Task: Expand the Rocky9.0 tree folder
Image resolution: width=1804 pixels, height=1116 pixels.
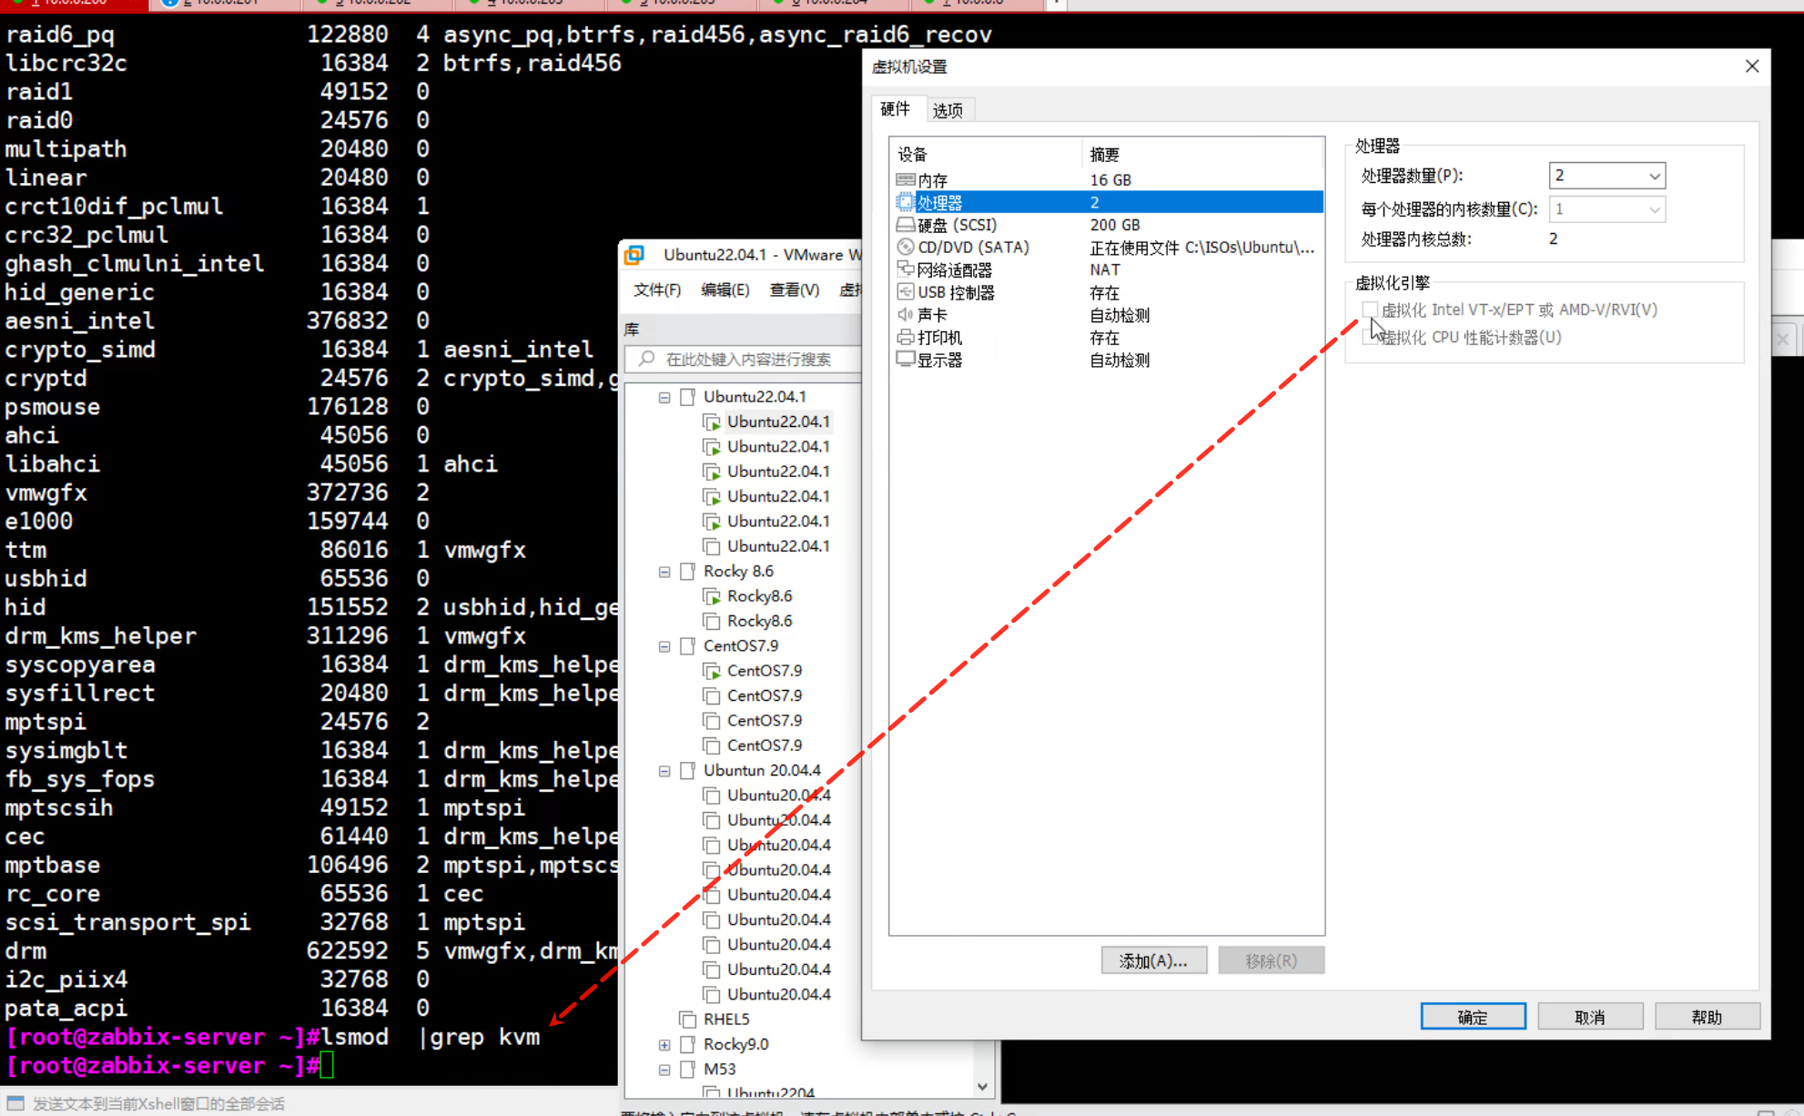Action: 664,1045
